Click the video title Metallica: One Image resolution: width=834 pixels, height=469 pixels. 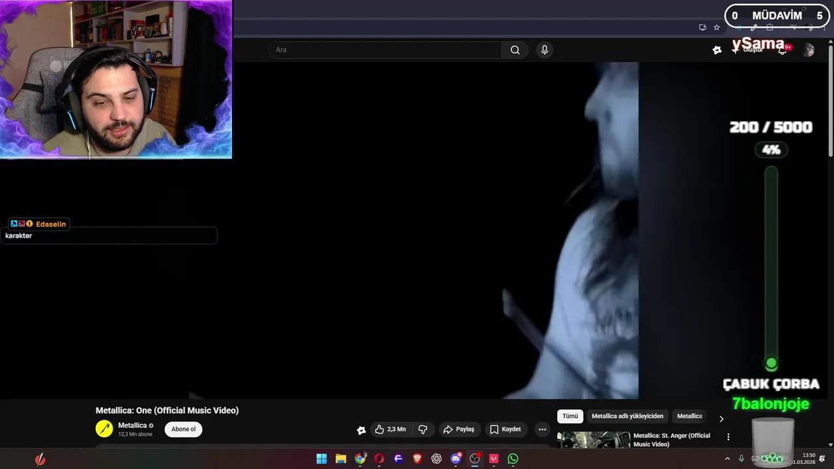(167, 410)
